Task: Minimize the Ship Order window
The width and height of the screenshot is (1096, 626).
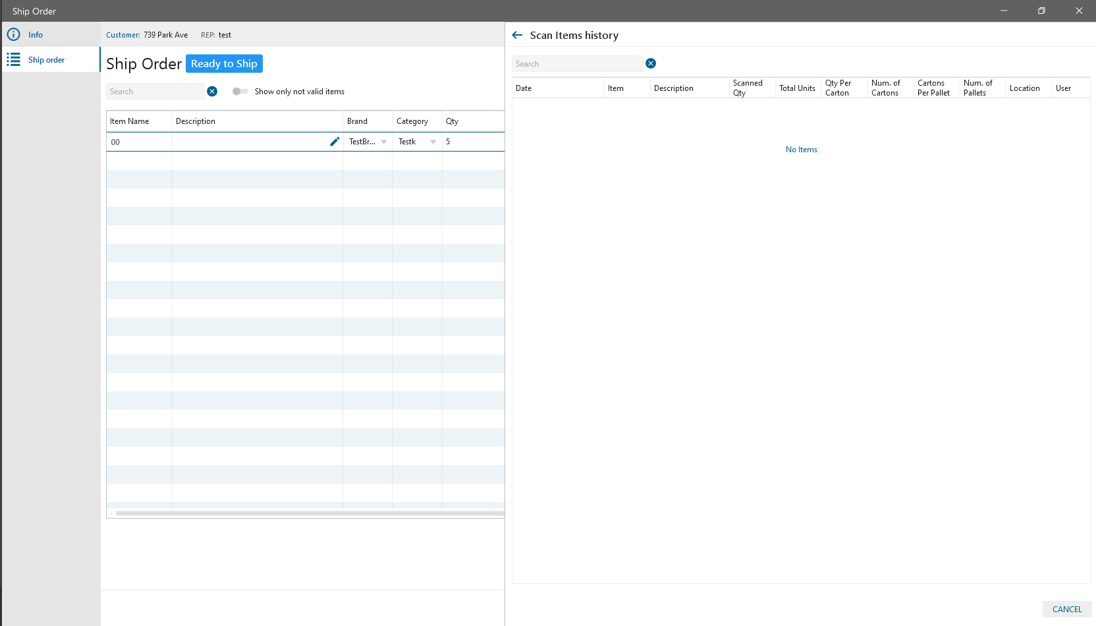Action: [1004, 11]
